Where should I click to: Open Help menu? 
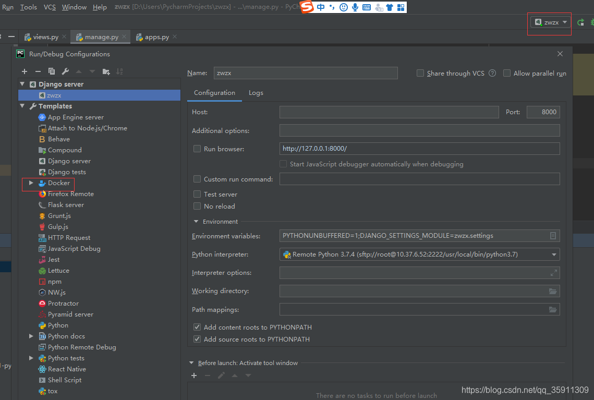tap(100, 7)
